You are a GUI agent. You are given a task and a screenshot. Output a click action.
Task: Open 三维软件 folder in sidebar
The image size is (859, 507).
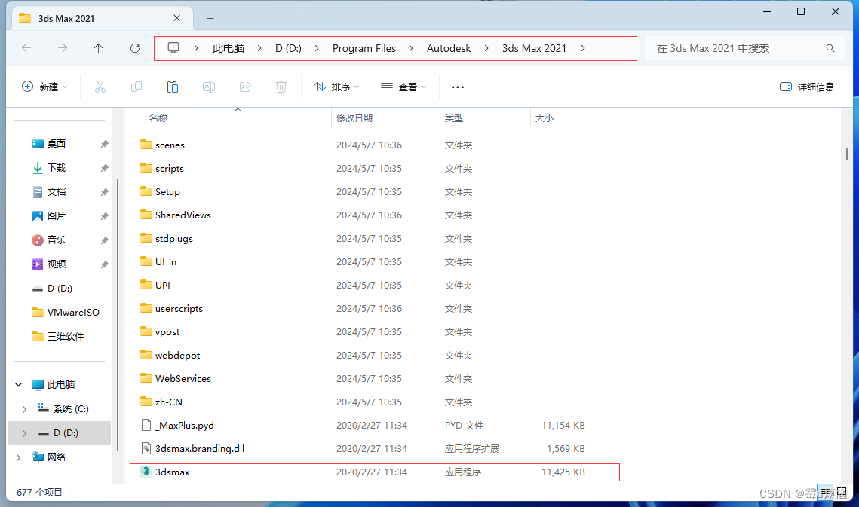59,336
